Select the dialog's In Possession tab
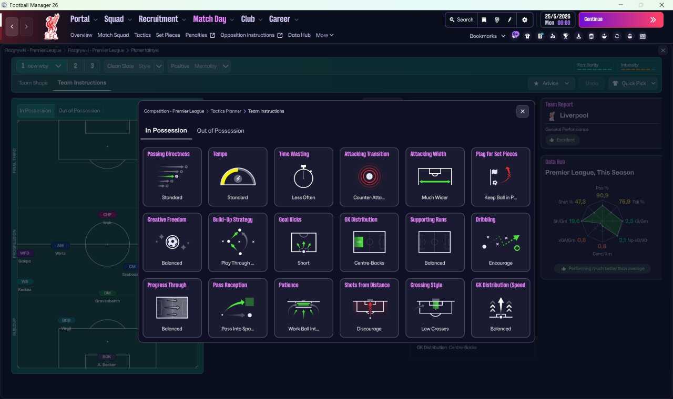The height and width of the screenshot is (399, 673). coord(166,131)
